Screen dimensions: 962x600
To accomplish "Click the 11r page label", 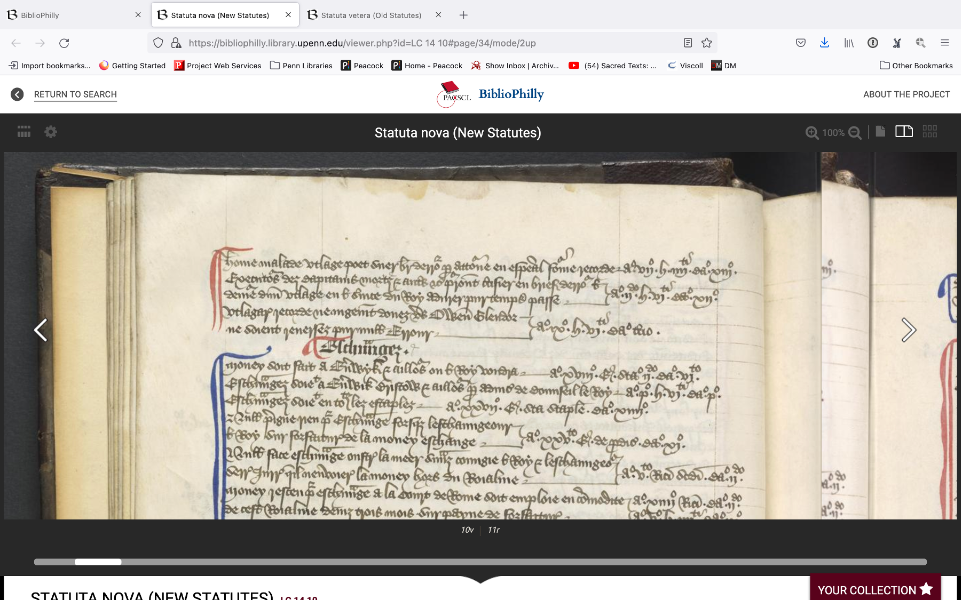I will point(494,530).
